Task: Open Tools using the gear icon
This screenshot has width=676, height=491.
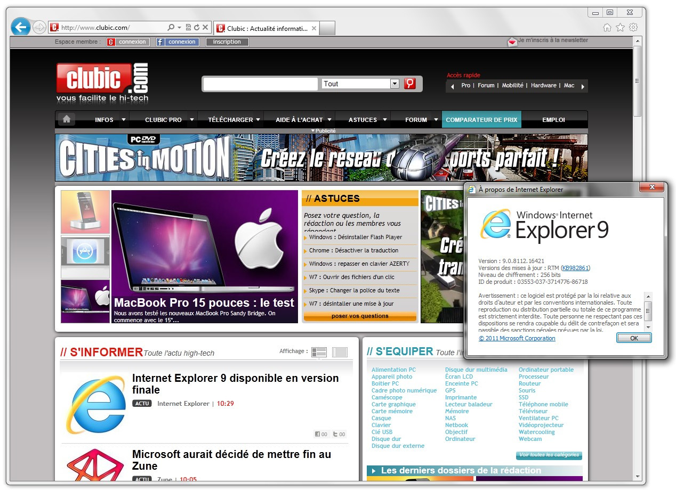Action: tap(633, 27)
